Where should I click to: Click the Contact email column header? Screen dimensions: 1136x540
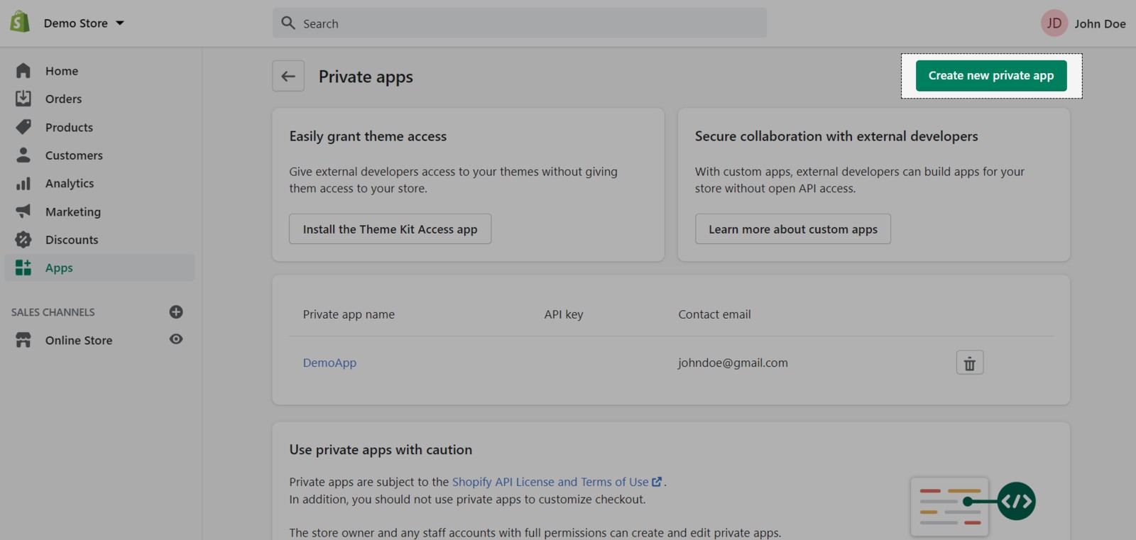[x=714, y=314]
